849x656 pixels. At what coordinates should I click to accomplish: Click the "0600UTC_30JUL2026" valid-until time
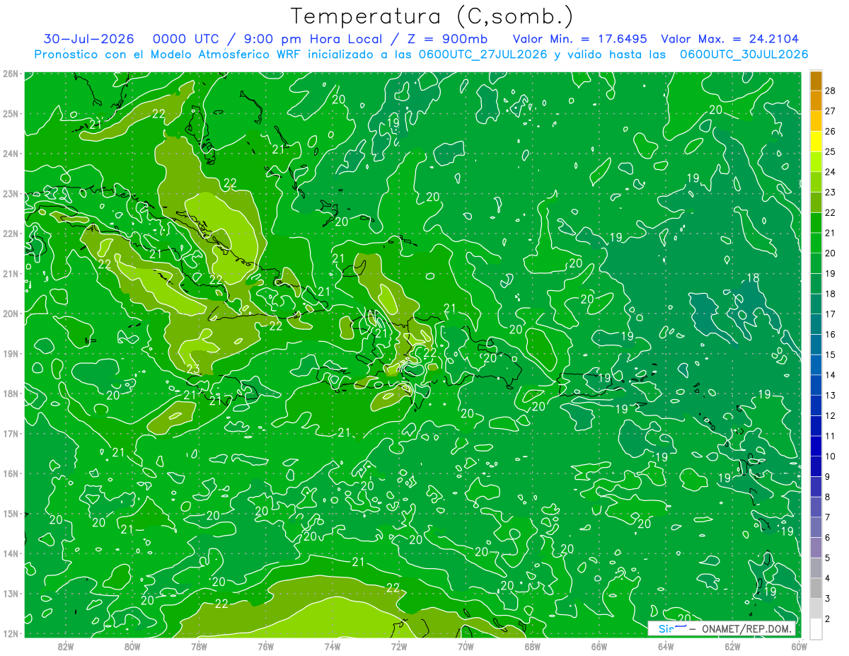click(744, 54)
